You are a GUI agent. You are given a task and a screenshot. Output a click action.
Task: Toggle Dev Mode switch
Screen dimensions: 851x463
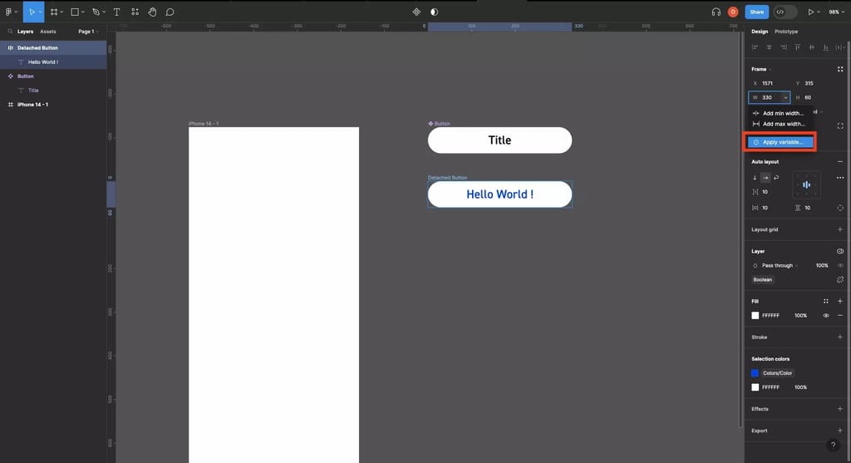[x=785, y=12]
